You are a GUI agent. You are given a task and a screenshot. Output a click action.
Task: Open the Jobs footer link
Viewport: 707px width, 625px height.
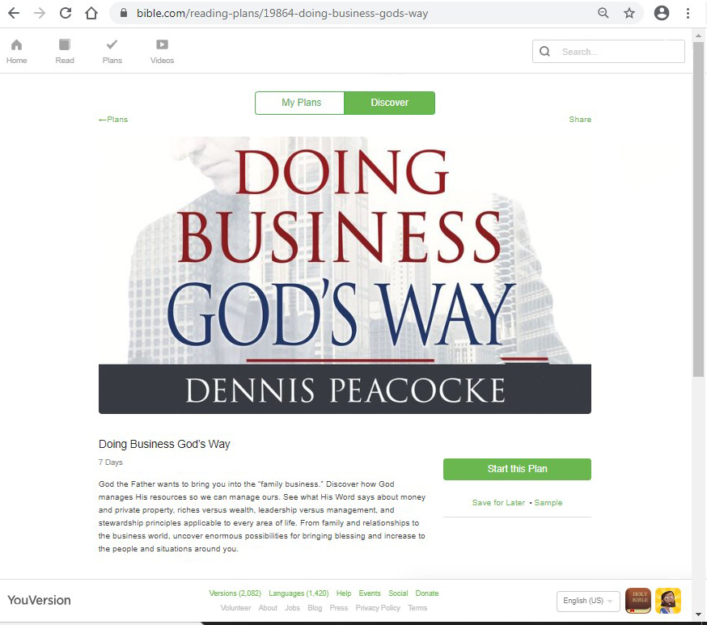coord(292,608)
